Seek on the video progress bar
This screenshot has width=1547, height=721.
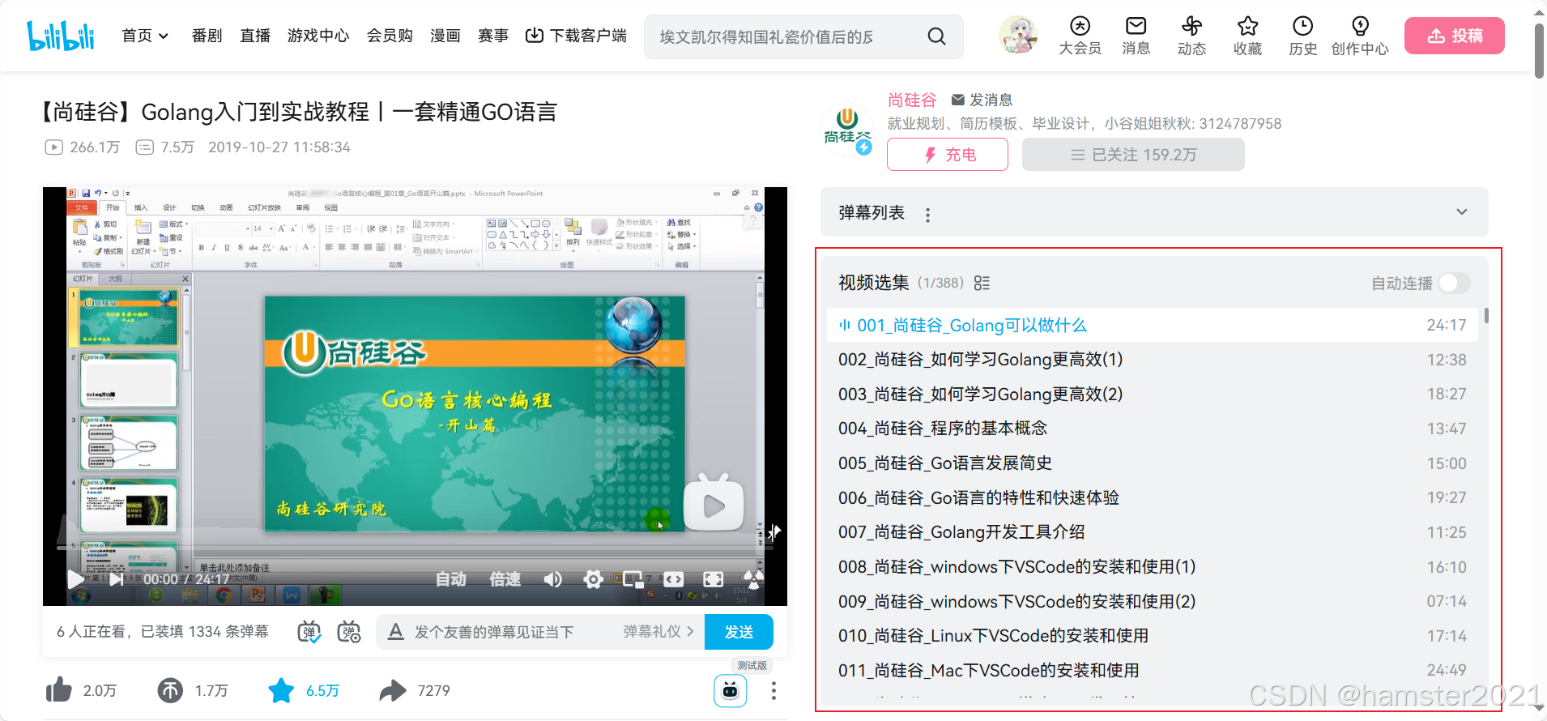coord(413,548)
